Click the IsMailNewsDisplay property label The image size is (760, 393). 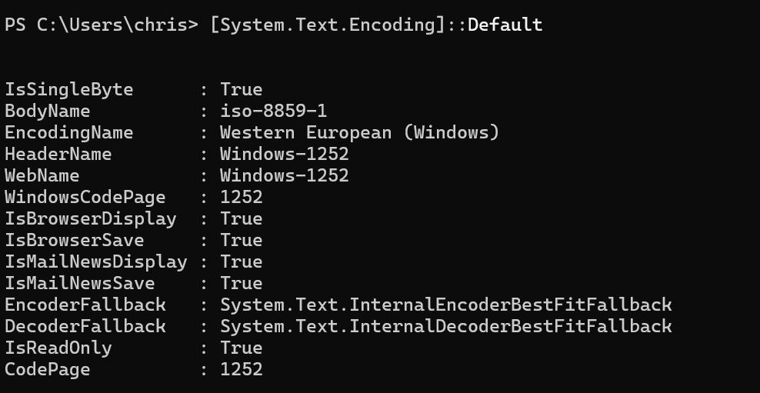(x=96, y=261)
